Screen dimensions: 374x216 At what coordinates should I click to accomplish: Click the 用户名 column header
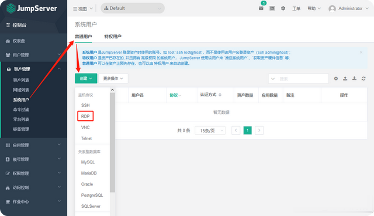pyautogui.click(x=138, y=95)
